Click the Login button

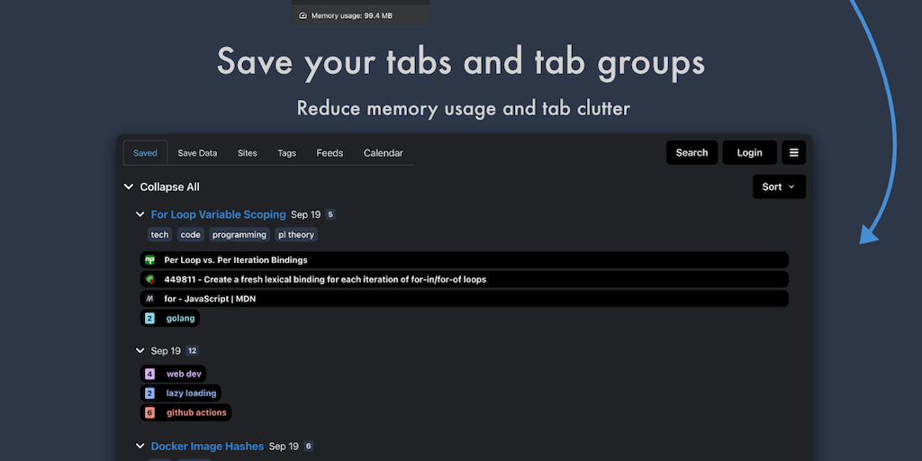coord(749,153)
